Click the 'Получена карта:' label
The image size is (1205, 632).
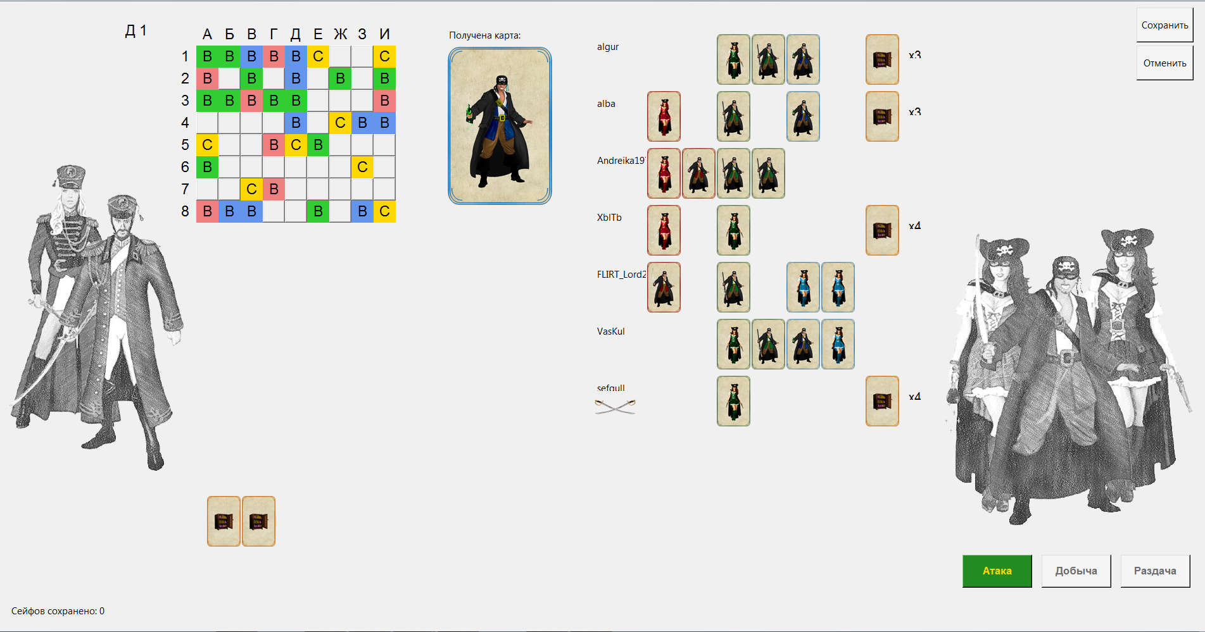tap(484, 35)
